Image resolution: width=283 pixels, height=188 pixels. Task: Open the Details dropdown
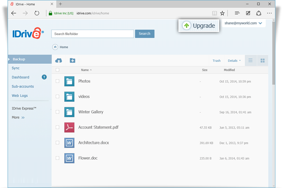[234, 61]
